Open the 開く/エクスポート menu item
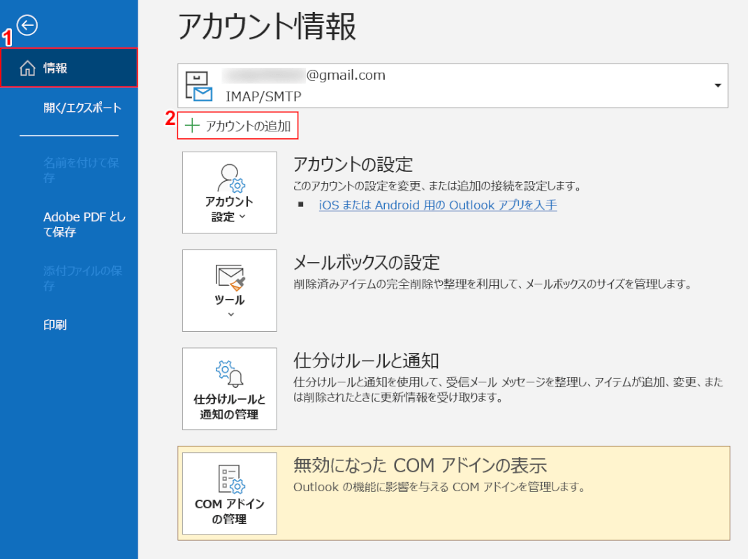The width and height of the screenshot is (748, 559). [x=82, y=108]
